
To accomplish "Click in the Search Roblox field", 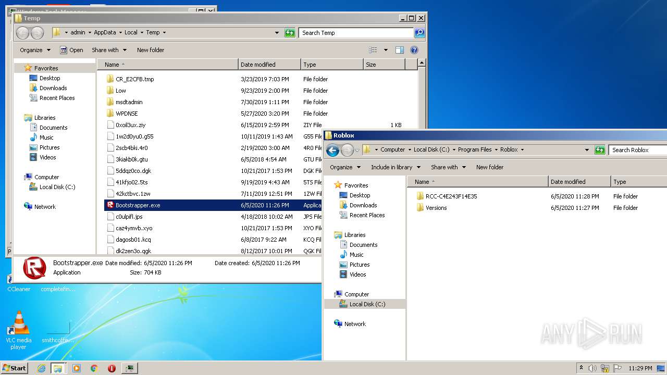I will [x=638, y=150].
